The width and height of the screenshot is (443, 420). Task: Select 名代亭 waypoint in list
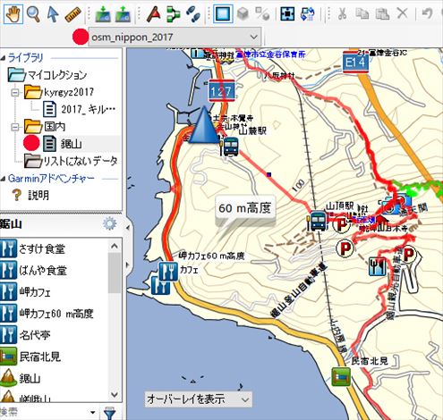(x=26, y=335)
